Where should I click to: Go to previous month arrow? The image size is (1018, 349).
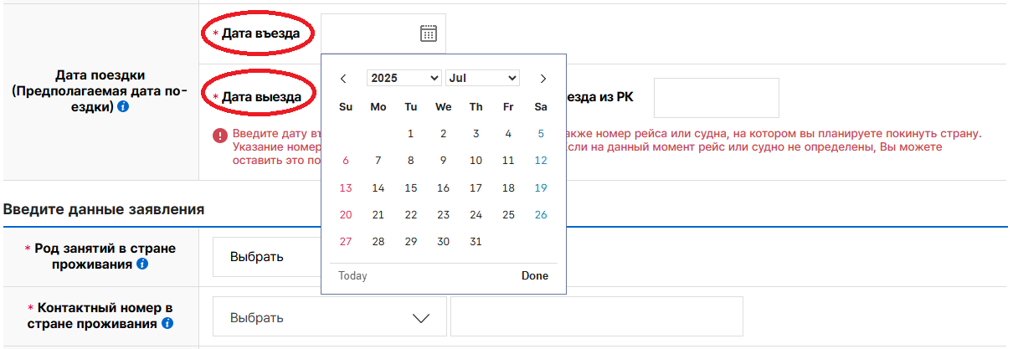343,79
